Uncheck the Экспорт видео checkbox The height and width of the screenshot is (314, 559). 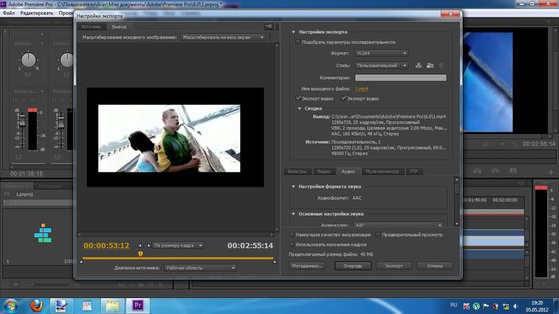tap(299, 98)
